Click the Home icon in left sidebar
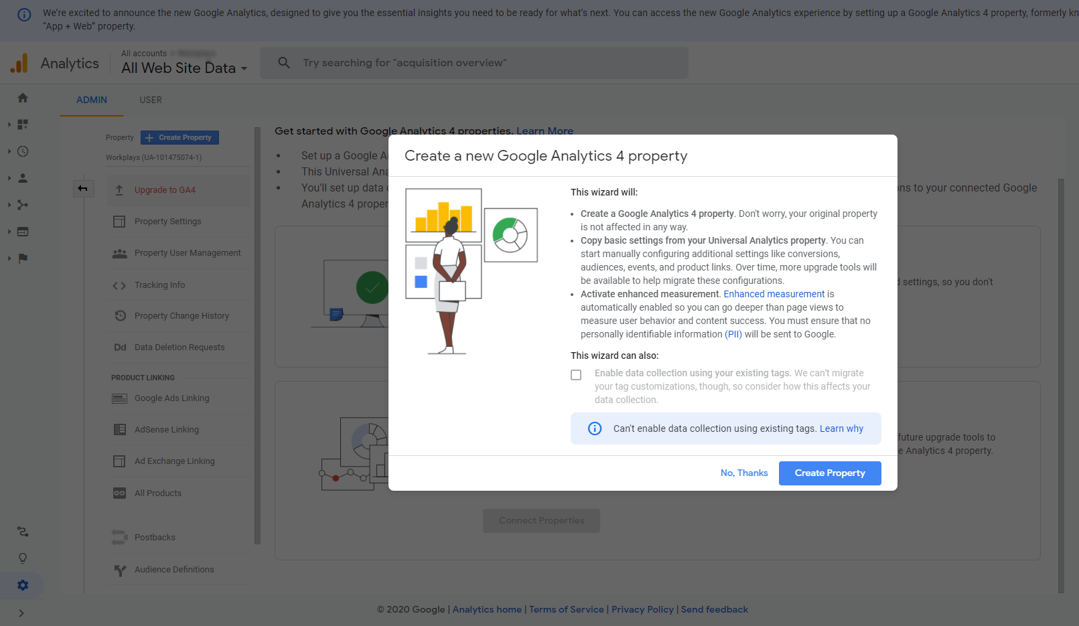This screenshot has height=626, width=1079. [x=23, y=98]
